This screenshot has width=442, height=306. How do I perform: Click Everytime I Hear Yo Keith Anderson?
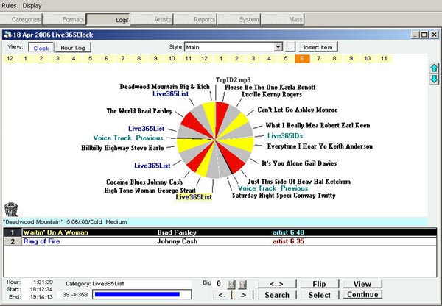pos(320,146)
